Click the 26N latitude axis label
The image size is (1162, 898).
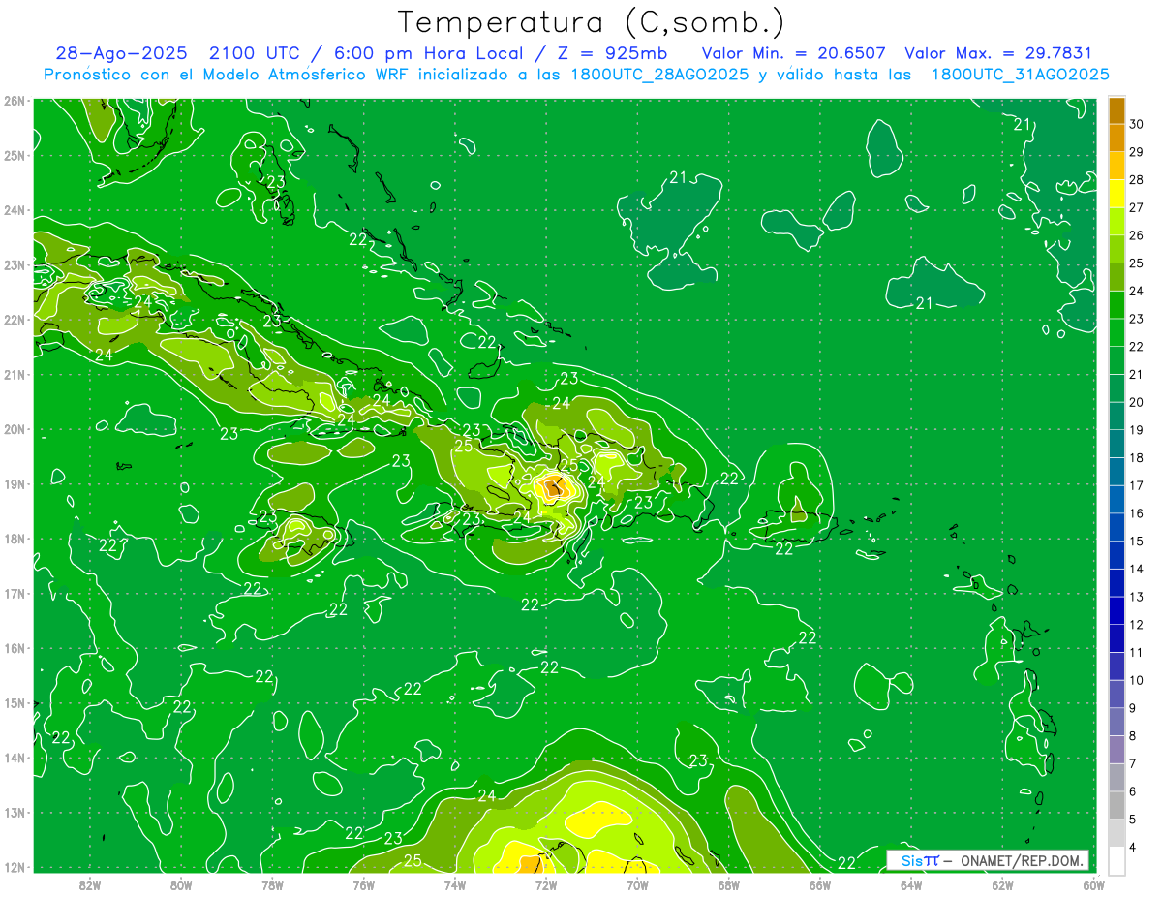click(x=14, y=101)
